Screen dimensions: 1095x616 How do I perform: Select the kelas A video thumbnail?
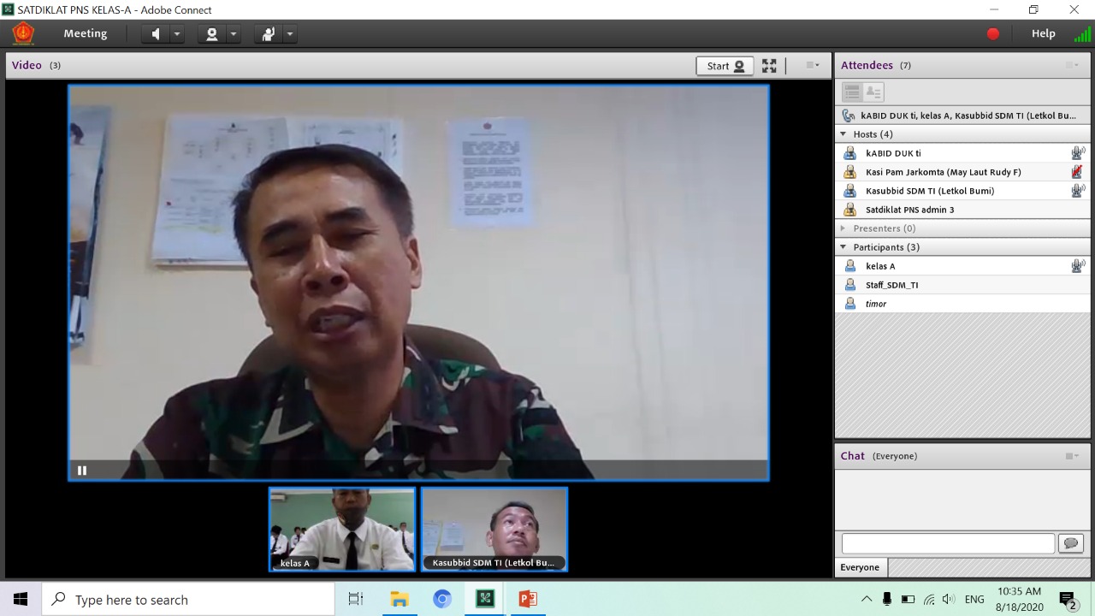(x=342, y=529)
